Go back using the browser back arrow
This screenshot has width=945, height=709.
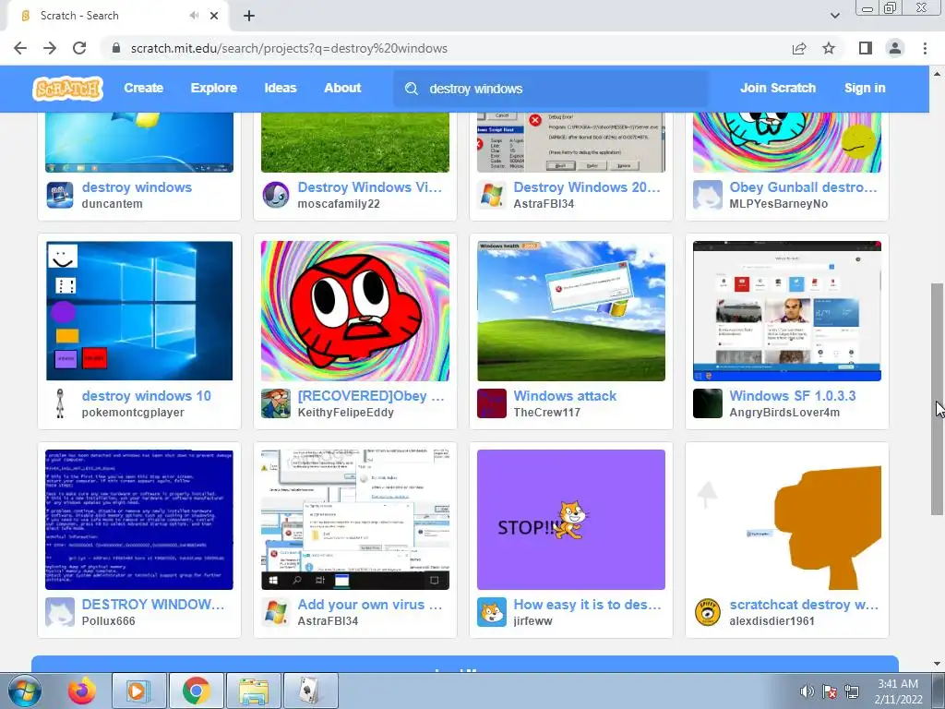(20, 48)
